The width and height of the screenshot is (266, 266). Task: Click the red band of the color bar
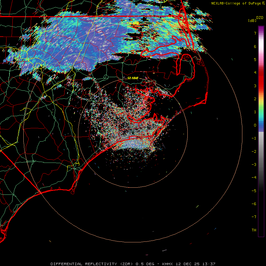[261, 80]
